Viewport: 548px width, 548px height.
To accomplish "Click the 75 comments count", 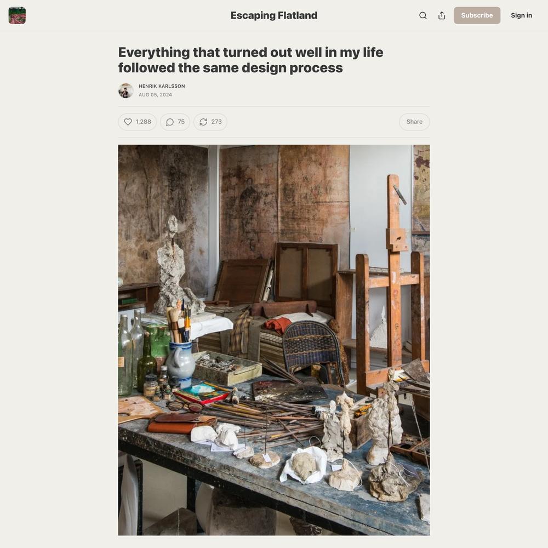I will [181, 122].
